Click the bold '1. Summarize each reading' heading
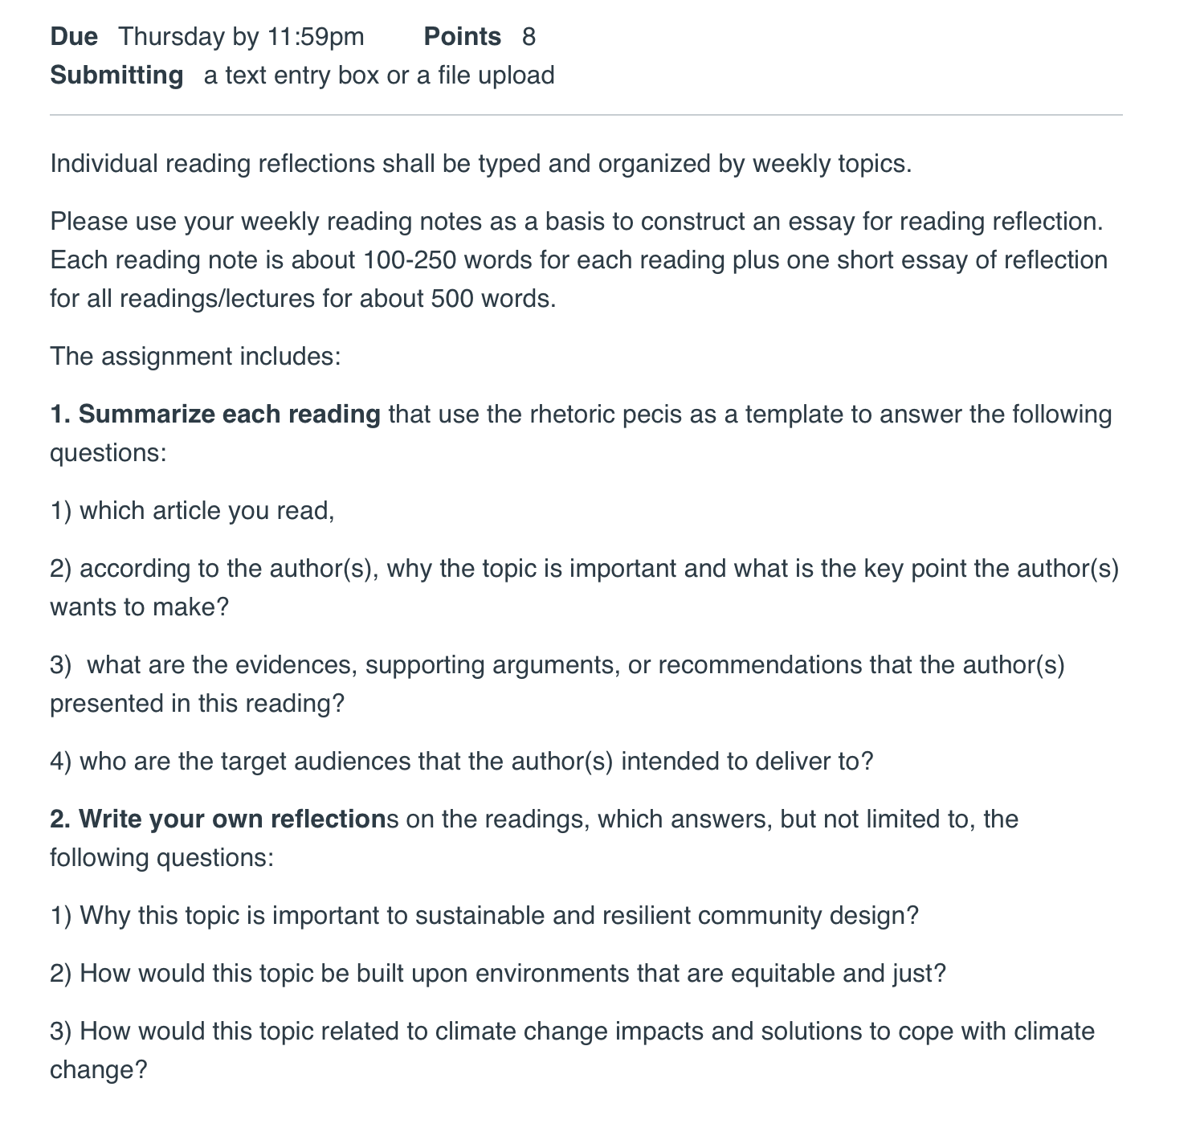 click(215, 415)
